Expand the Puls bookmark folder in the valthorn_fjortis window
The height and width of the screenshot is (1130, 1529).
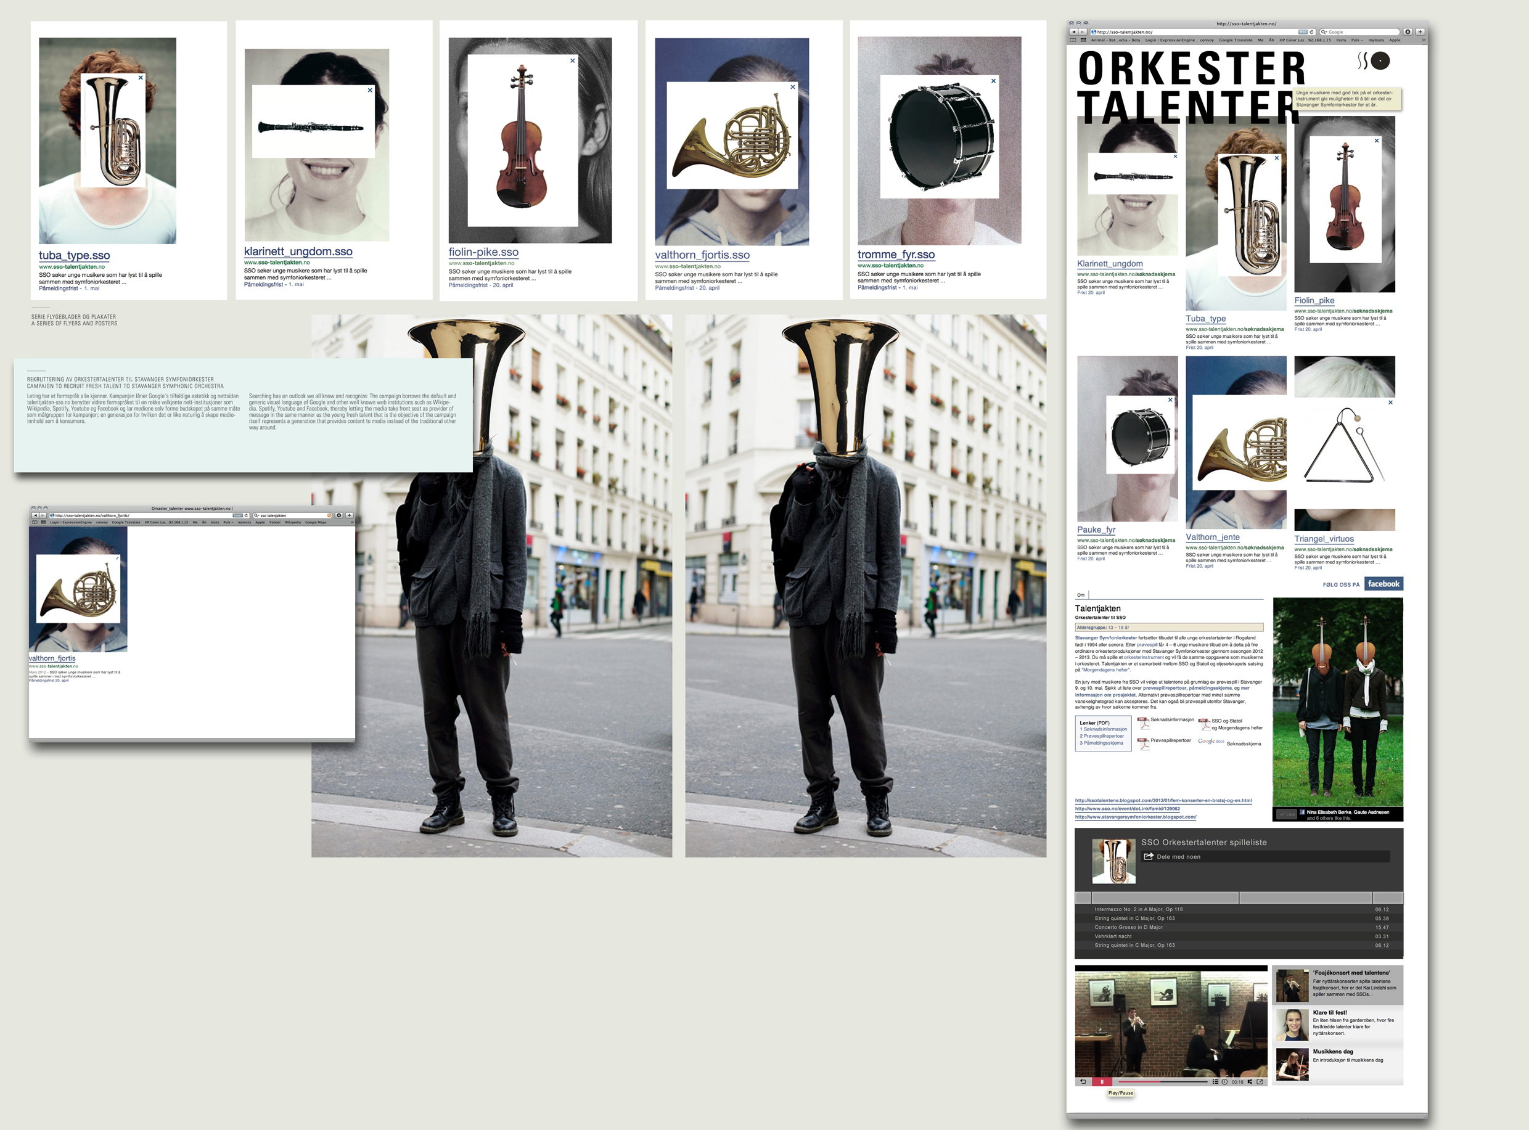click(229, 523)
